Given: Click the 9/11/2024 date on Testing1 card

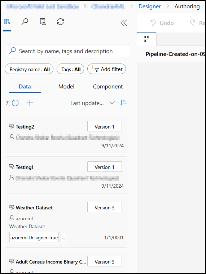Looking at the screenshot, I should pyautogui.click(x=113, y=186).
